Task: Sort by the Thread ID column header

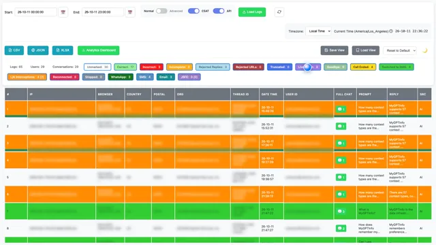Action: pyautogui.click(x=245, y=94)
